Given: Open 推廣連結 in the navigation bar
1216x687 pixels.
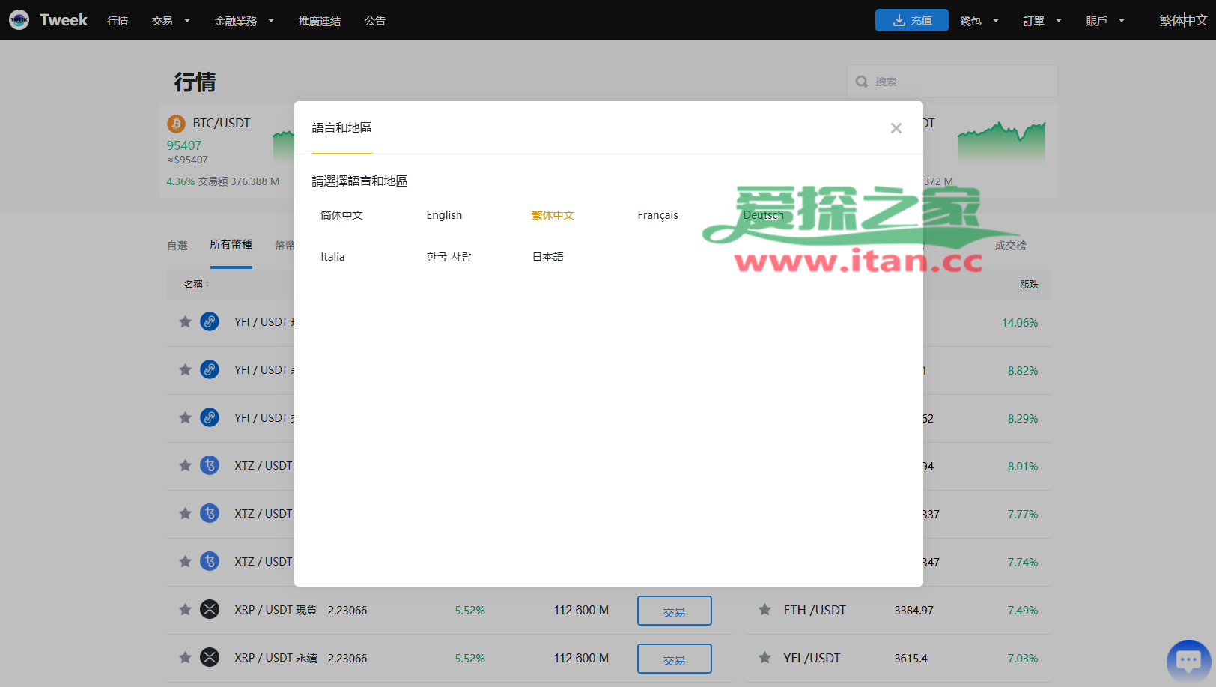Looking at the screenshot, I should click(x=319, y=21).
